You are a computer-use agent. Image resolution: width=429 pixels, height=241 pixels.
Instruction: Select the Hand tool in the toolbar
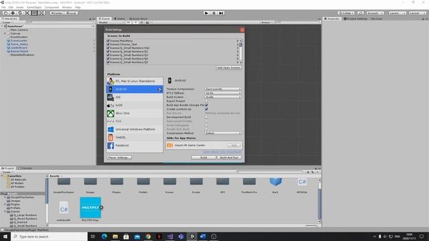coord(5,13)
